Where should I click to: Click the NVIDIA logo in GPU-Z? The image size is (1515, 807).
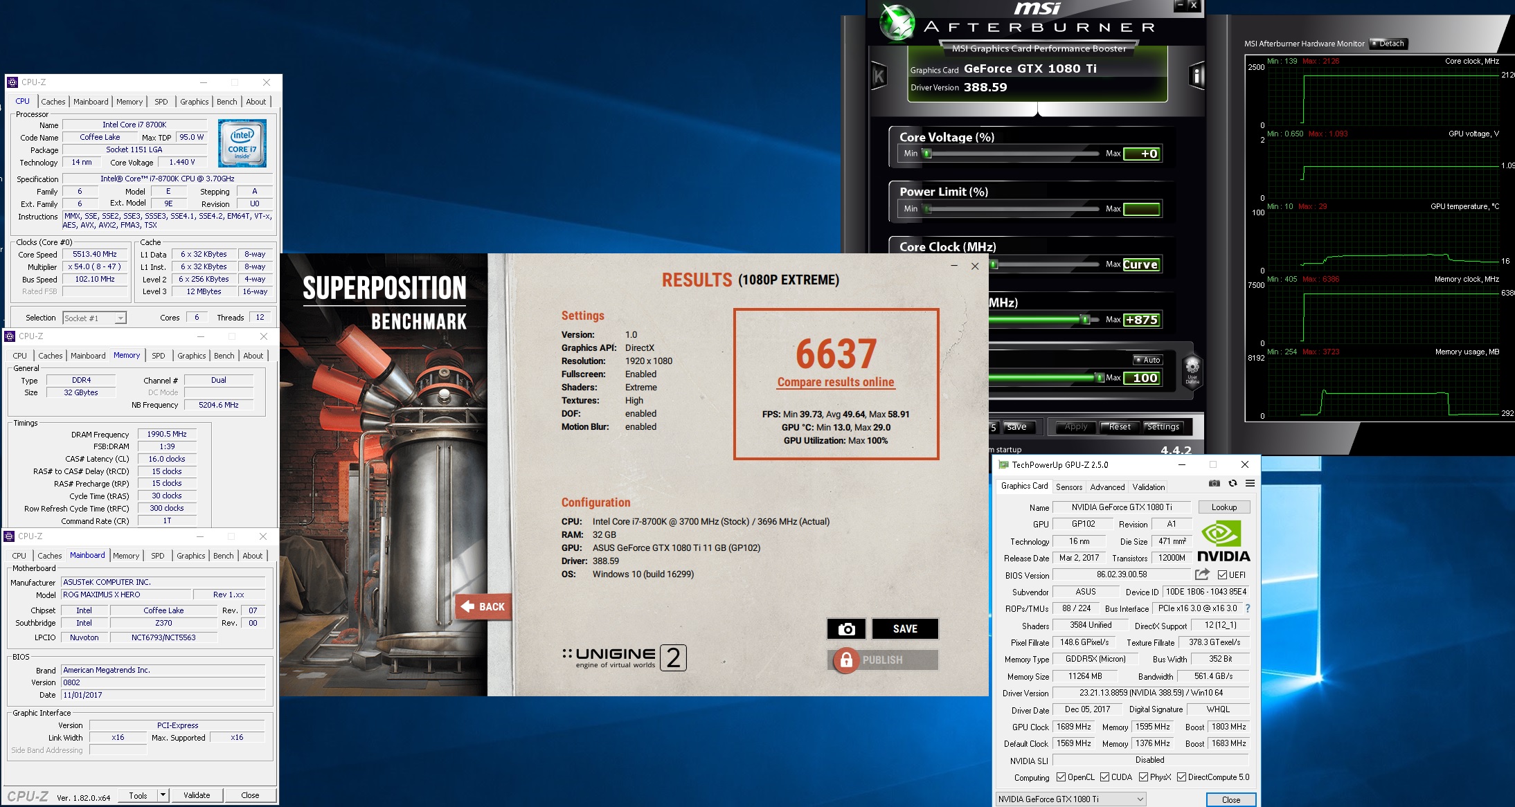pos(1223,541)
